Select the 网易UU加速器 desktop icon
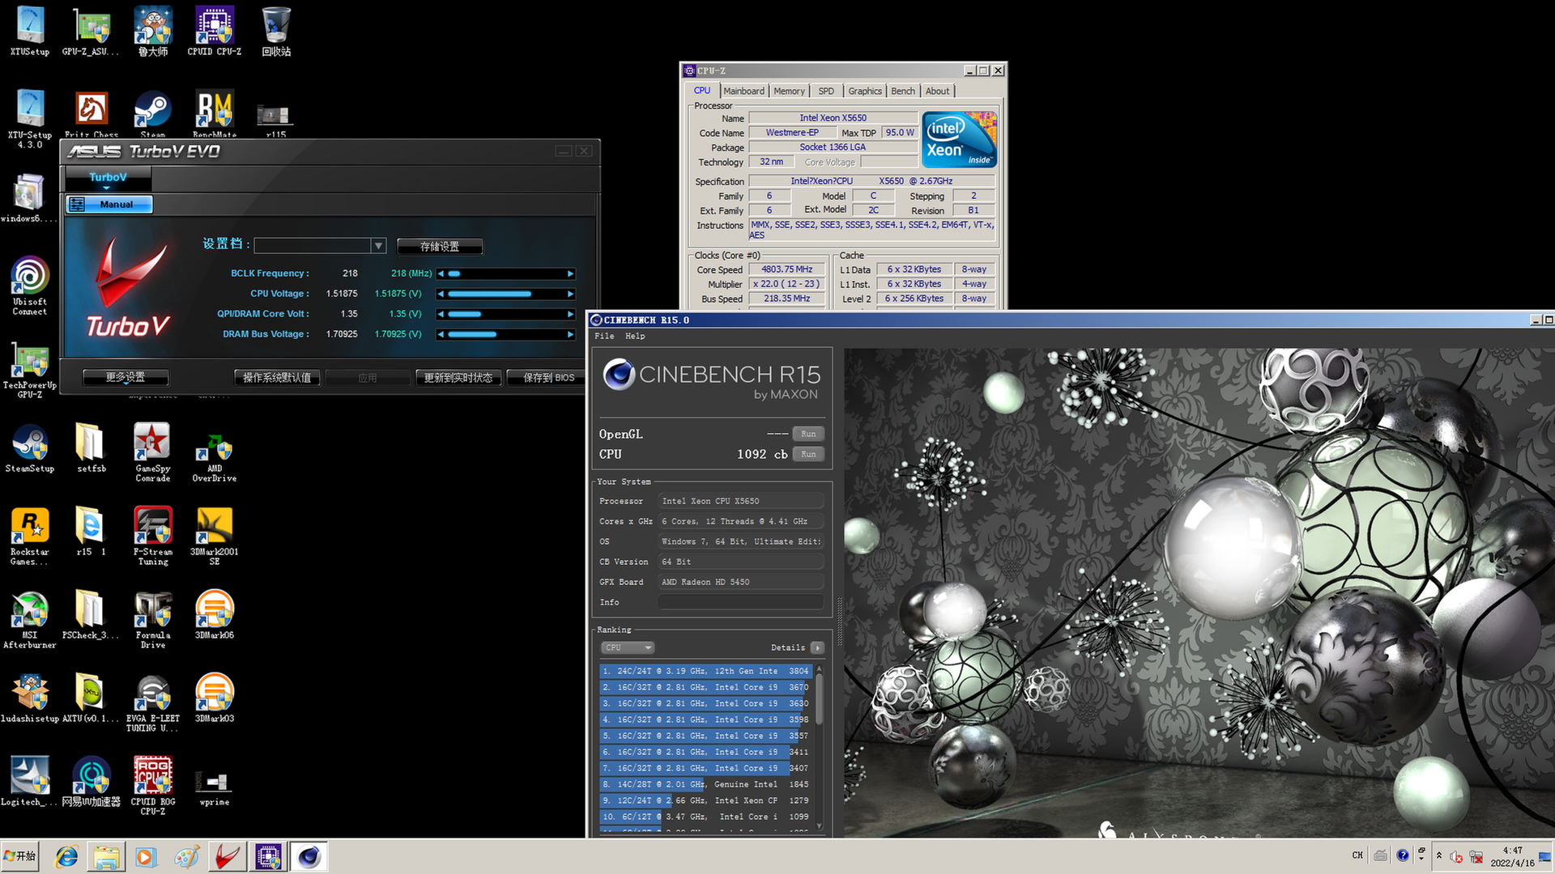This screenshot has height=874, width=1555. tap(92, 781)
